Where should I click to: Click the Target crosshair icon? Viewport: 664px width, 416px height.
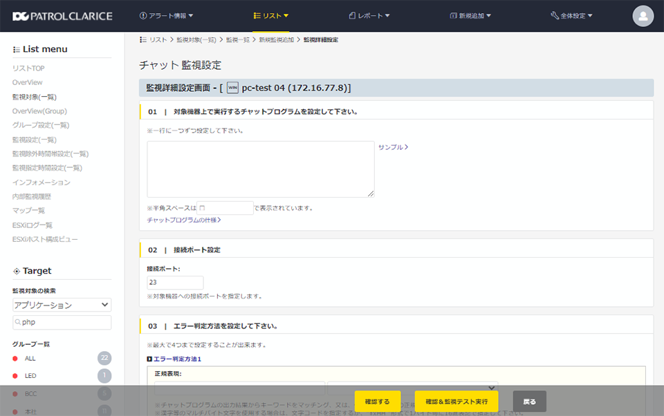click(17, 272)
